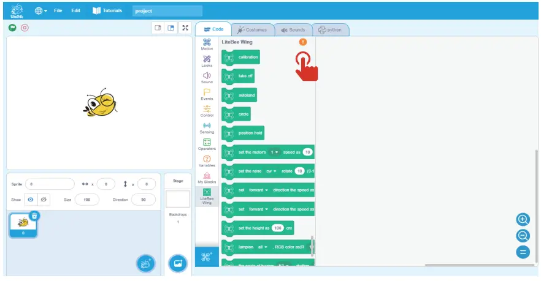Reset workspace zoom to default

[523, 252]
